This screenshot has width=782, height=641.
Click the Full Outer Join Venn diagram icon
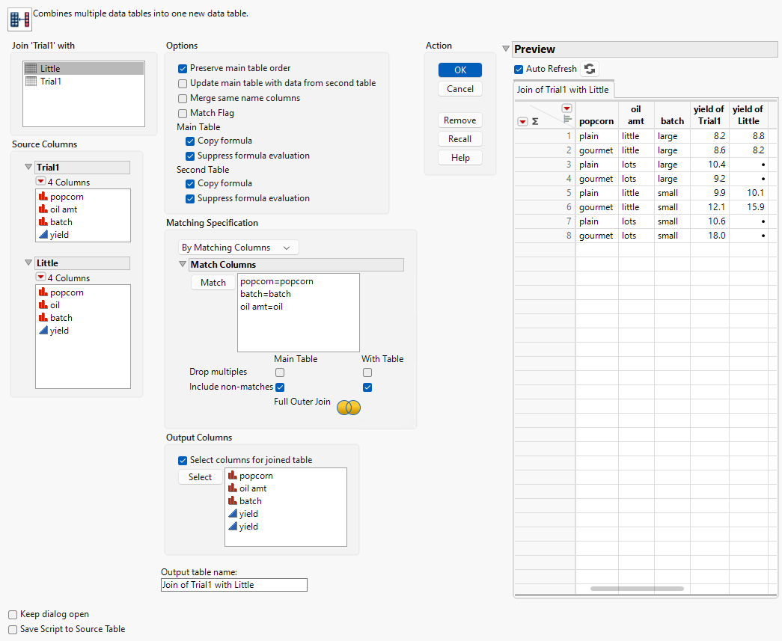tap(349, 408)
